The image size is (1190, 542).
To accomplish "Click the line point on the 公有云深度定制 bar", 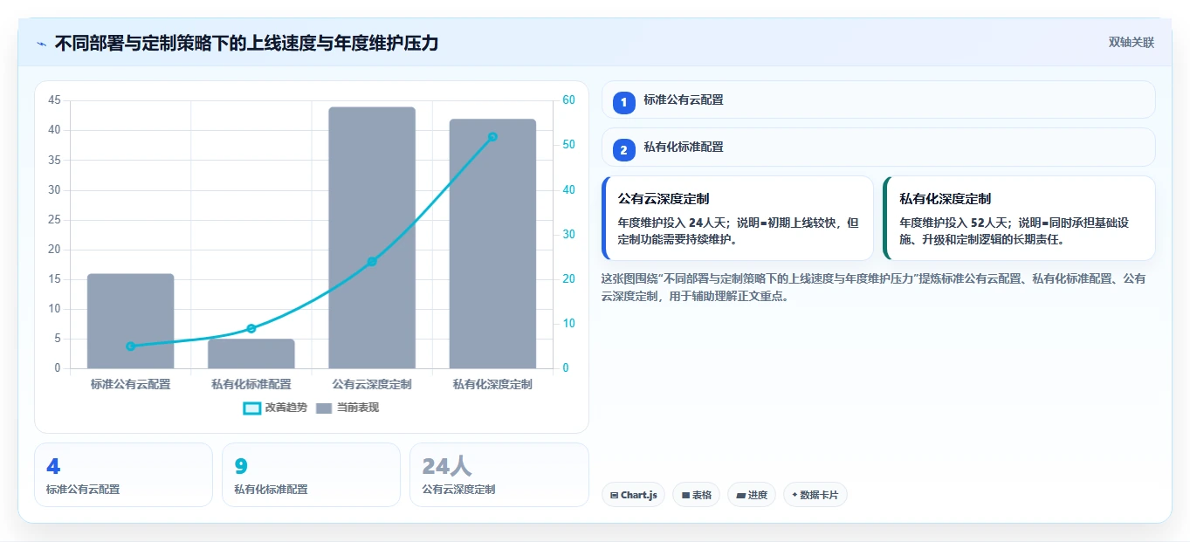I will pyautogui.click(x=372, y=262).
